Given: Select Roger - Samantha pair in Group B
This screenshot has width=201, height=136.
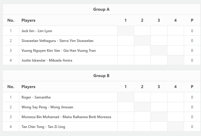Looking at the screenshot, I should point(36,97).
